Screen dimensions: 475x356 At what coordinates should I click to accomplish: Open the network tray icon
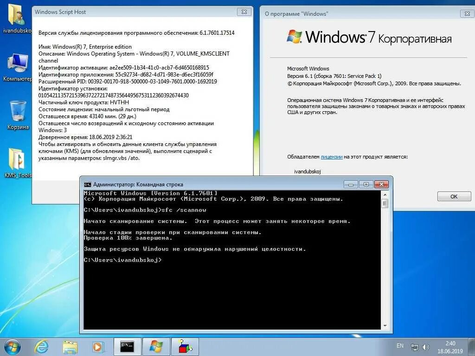(414, 347)
